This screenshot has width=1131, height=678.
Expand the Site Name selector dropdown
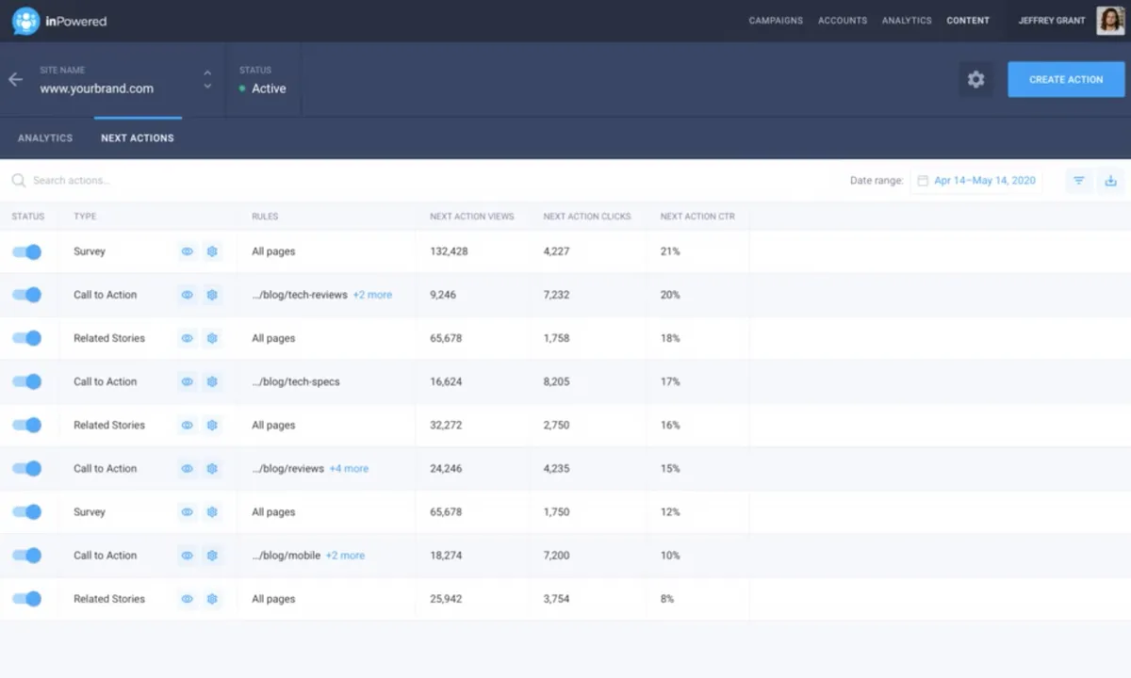coord(207,80)
